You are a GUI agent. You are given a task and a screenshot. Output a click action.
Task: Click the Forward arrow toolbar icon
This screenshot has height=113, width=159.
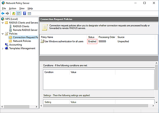click(7, 13)
